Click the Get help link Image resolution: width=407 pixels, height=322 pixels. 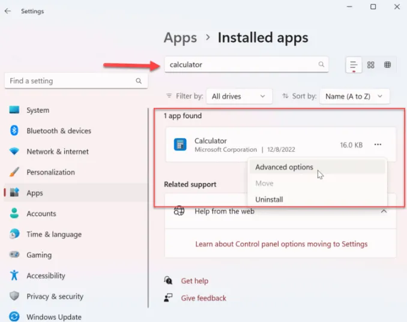(x=194, y=281)
